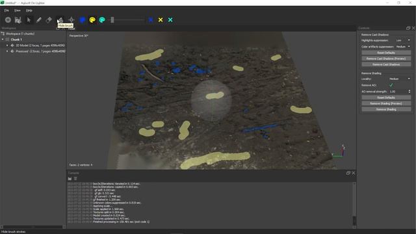Choose the yellow palette brush color
This screenshot has width=416, height=234.
pyautogui.click(x=92, y=19)
